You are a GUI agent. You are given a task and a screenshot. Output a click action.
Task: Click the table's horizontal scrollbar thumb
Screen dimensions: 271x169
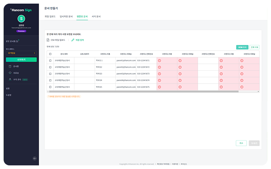click(x=144, y=92)
